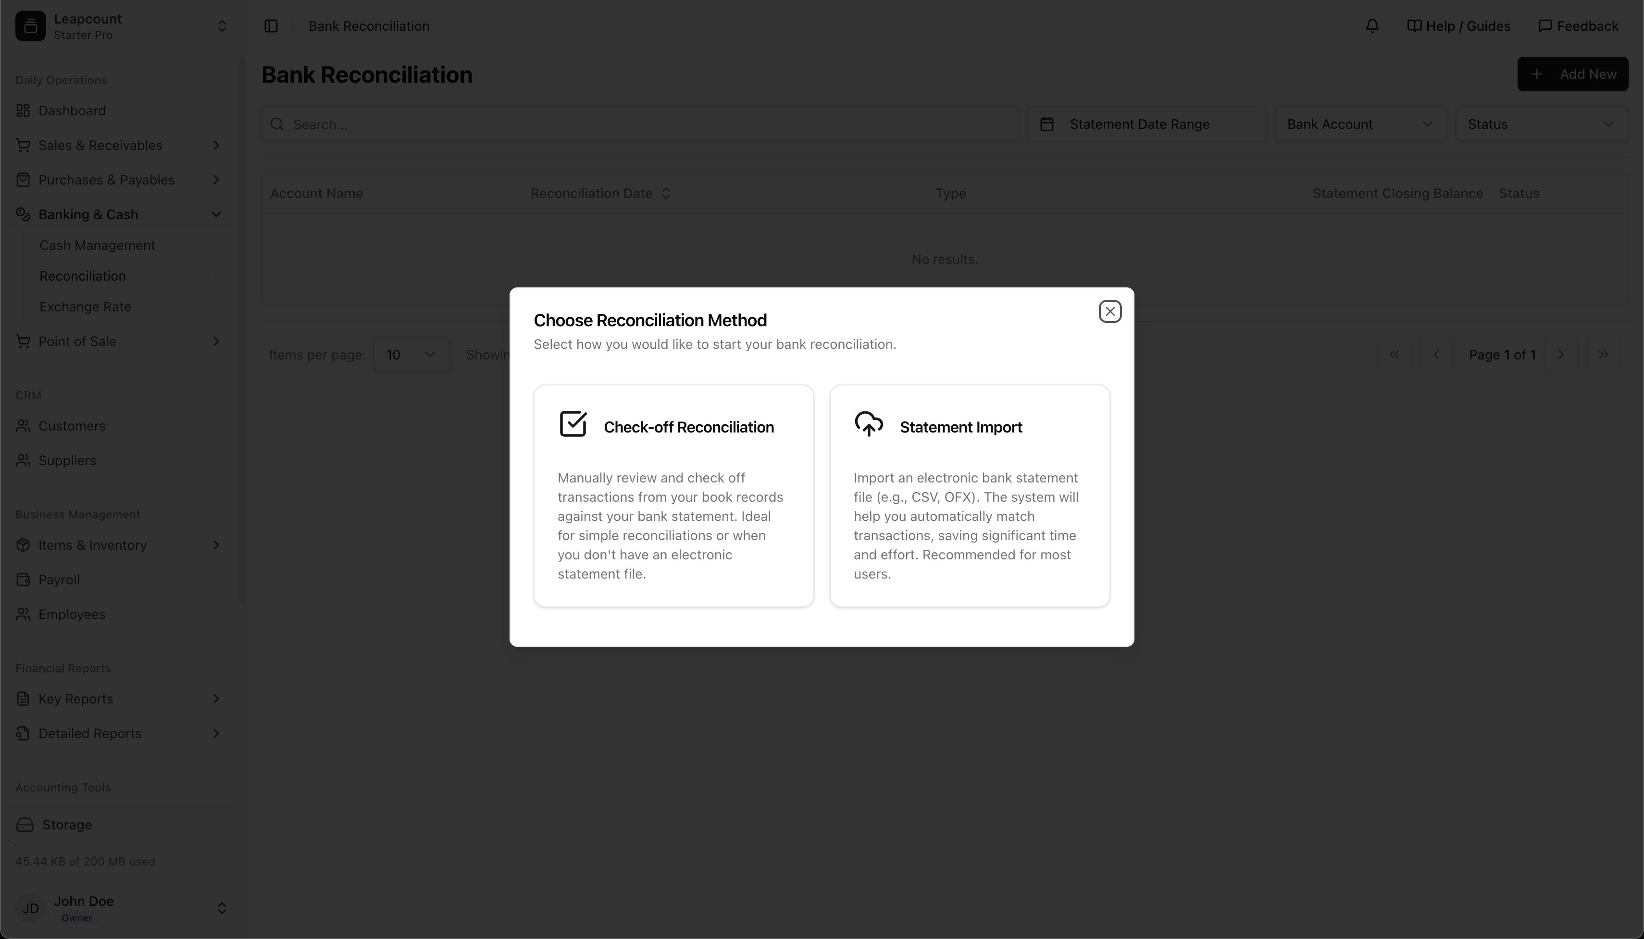Click the check-off checkbox icon
The height and width of the screenshot is (939, 1644).
click(x=573, y=424)
